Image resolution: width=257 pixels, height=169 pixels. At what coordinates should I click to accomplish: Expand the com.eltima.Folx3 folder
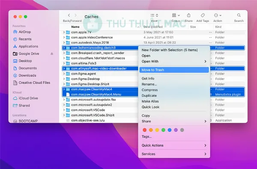[x=64, y=63]
